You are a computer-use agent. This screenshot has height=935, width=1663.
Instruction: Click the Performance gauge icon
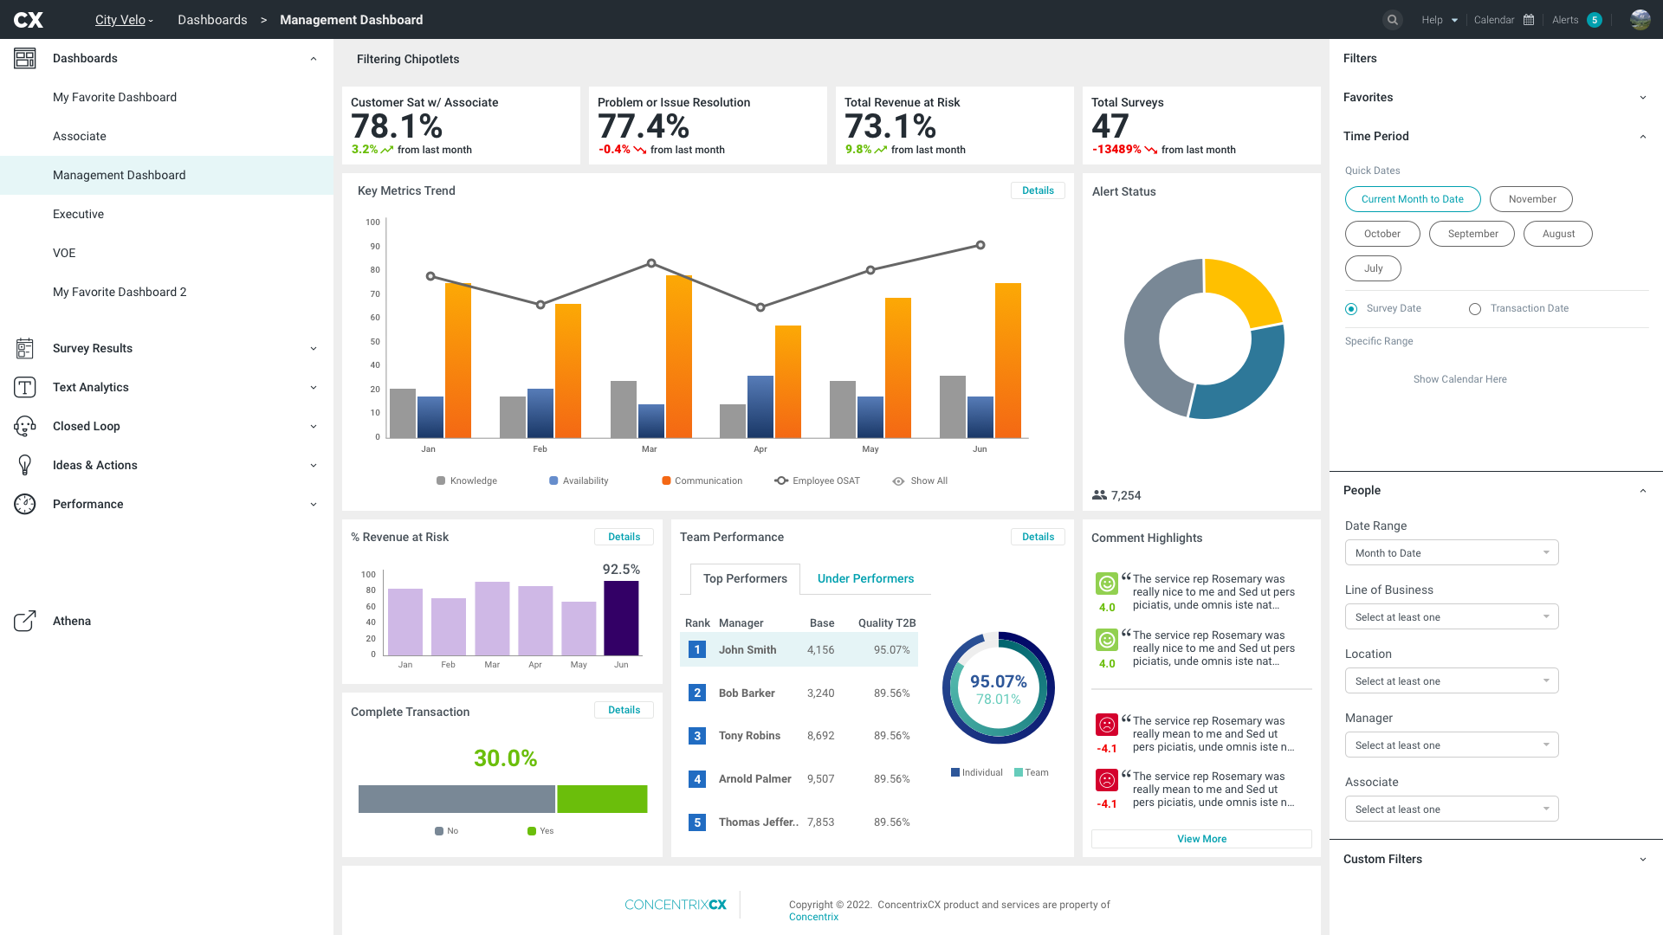(24, 504)
